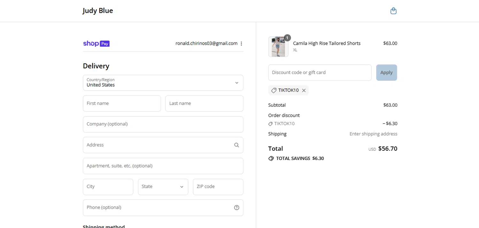Open the shopping bag cart icon
This screenshot has width=479, height=228.
point(393,11)
